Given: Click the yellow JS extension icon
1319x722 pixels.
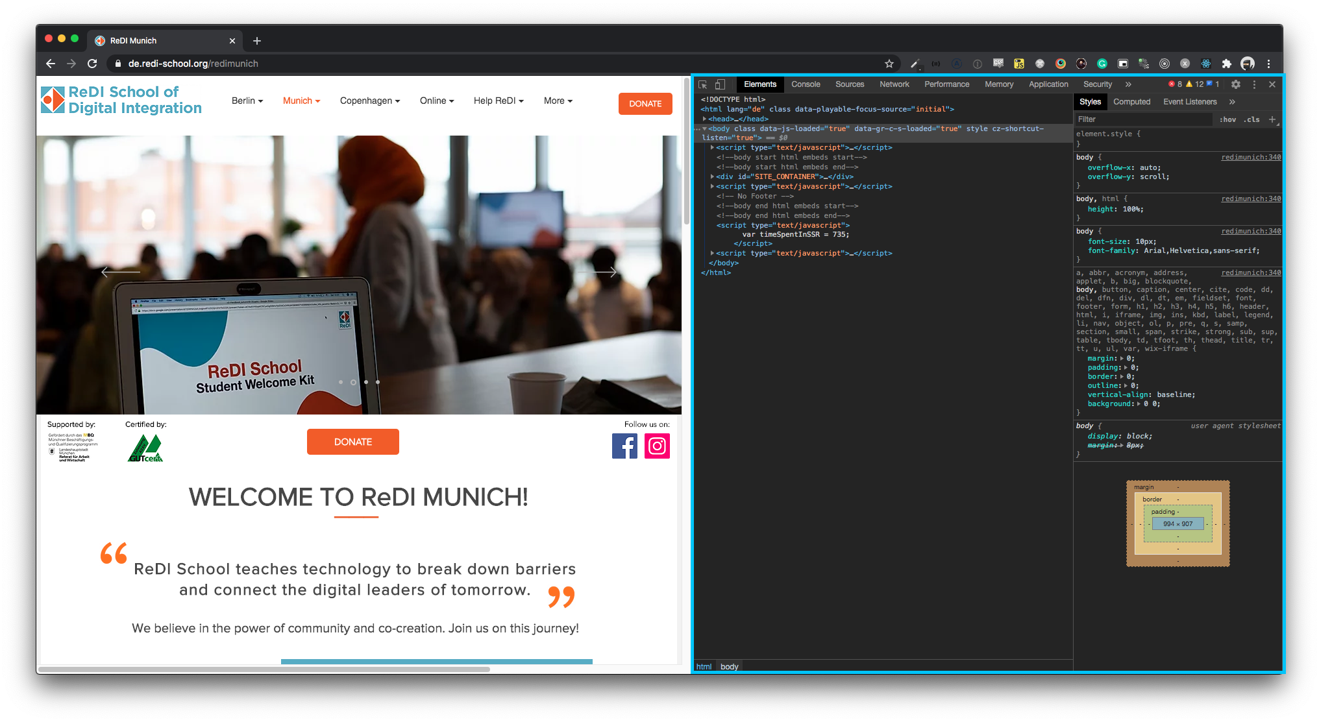Looking at the screenshot, I should (1019, 64).
